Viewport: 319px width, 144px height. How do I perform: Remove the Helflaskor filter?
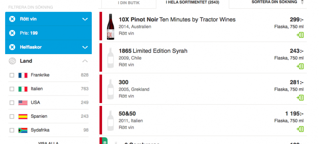12,47
